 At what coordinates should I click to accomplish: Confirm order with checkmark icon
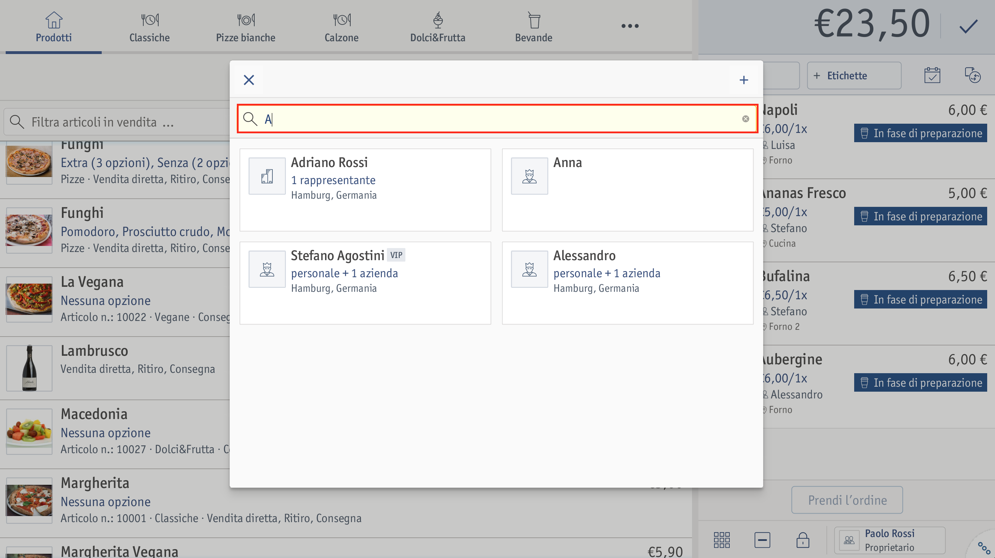coord(968,26)
